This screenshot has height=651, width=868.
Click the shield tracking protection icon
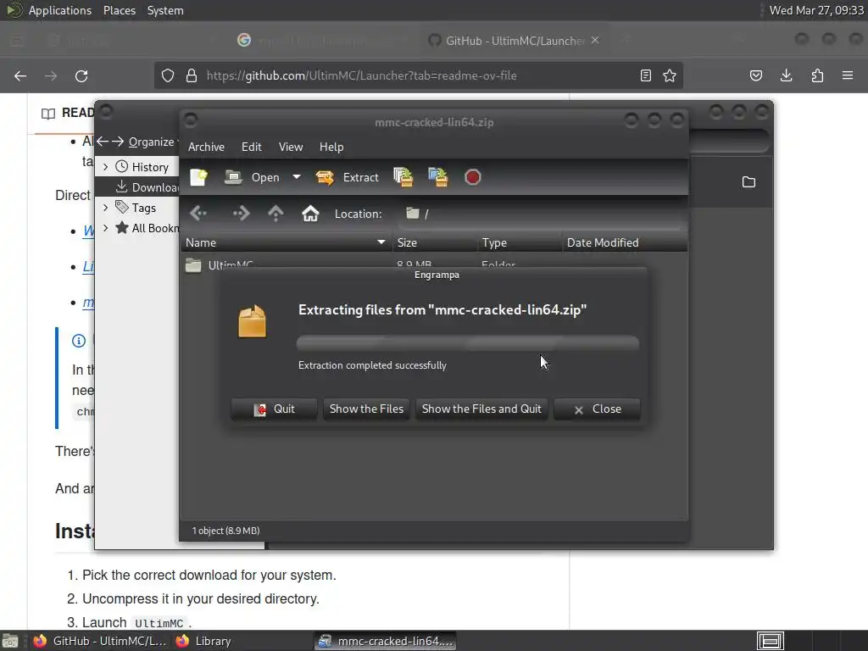pyautogui.click(x=168, y=75)
